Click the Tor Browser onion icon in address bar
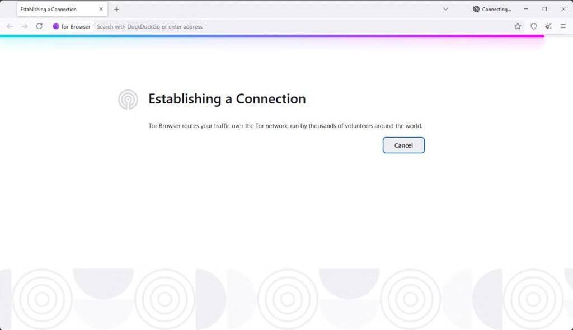 (56, 26)
